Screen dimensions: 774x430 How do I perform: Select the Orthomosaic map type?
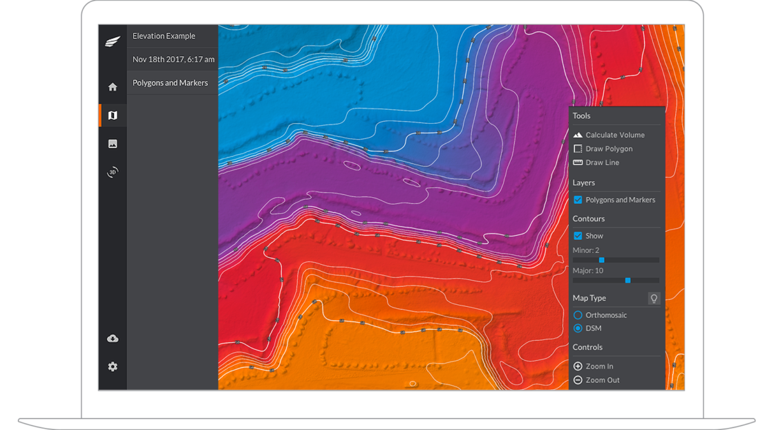(578, 315)
